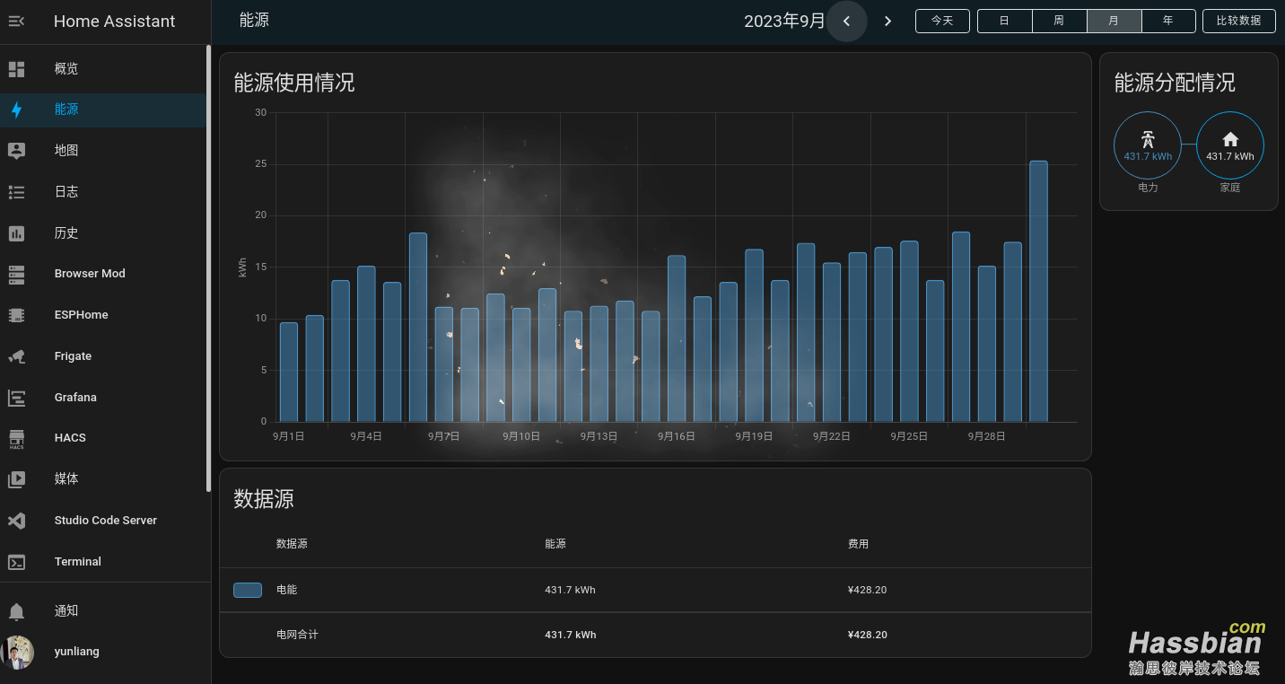Open 媒体 sidebar entry

coord(103,479)
